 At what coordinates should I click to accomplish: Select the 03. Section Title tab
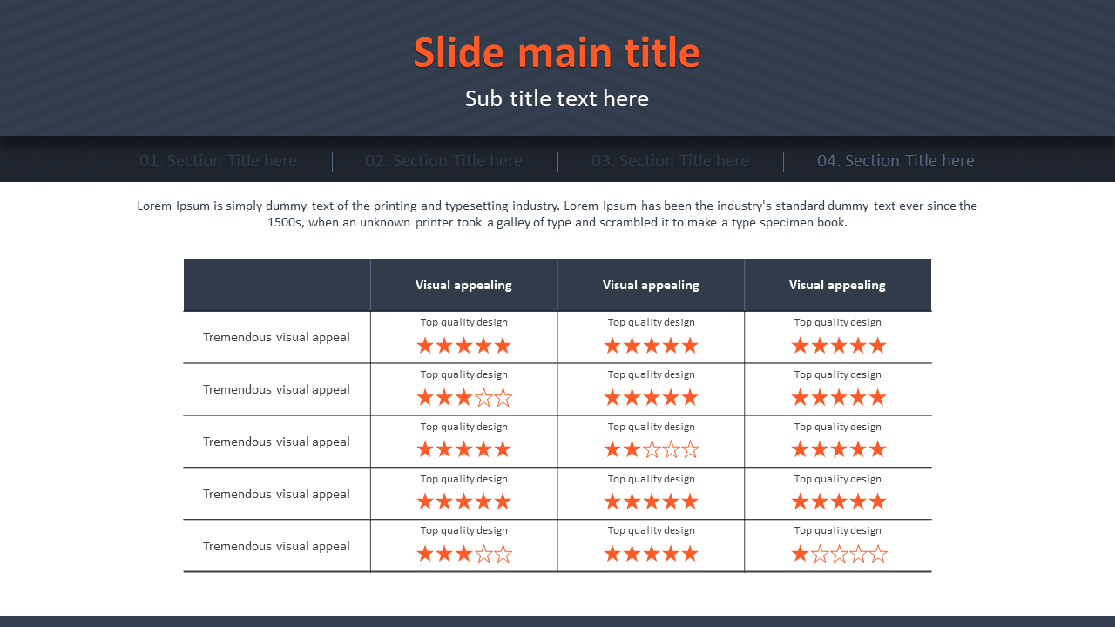point(670,161)
